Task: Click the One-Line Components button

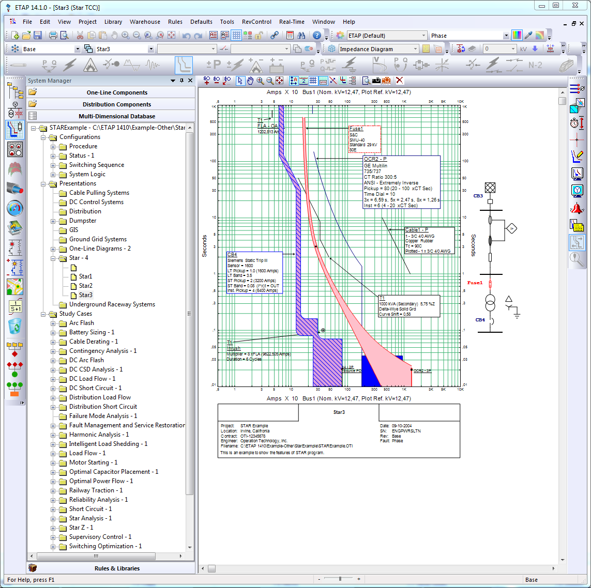Action: [111, 92]
